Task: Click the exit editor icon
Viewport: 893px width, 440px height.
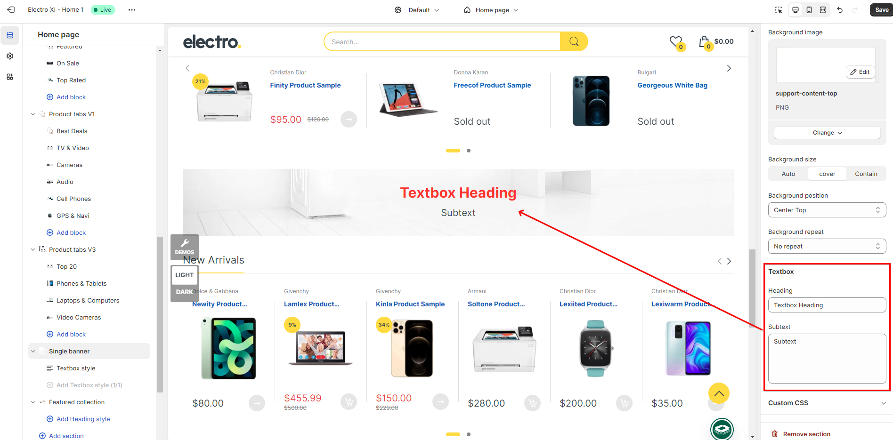Action: tap(11, 10)
